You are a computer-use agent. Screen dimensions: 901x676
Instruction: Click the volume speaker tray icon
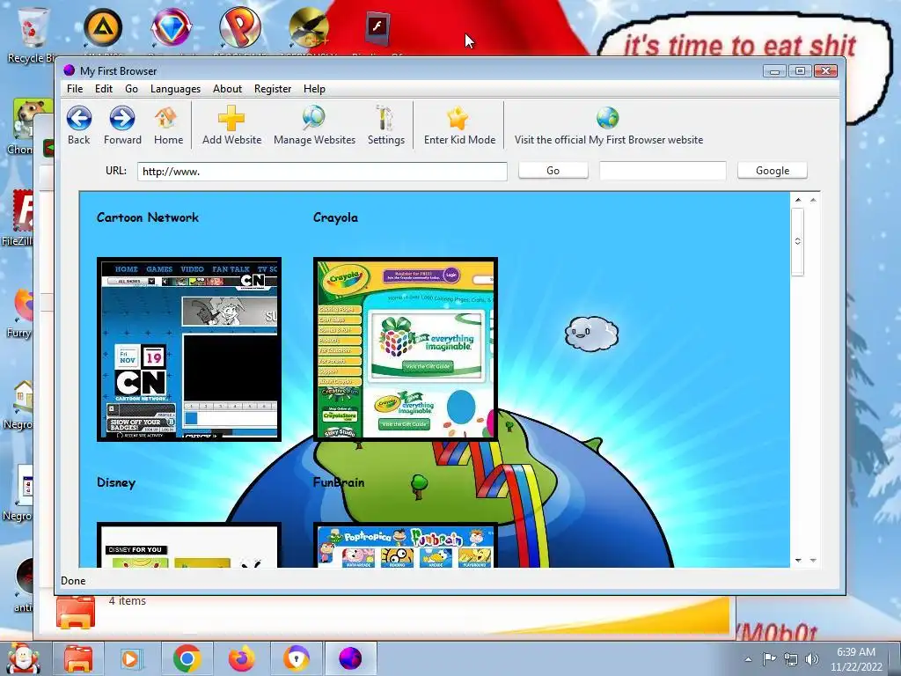[811, 659]
